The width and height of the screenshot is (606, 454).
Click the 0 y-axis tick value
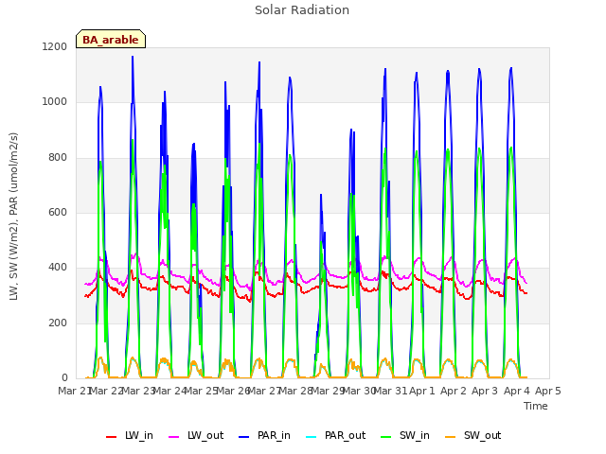pyautogui.click(x=64, y=378)
